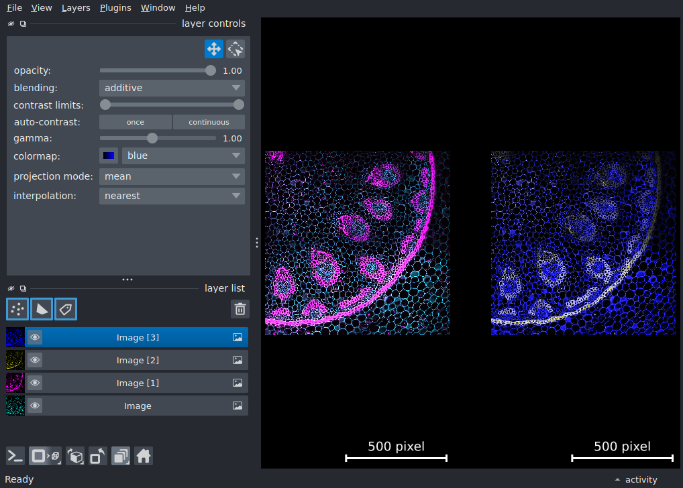683x488 pixels.
Task: Click auto-contrast once button
Action: (136, 122)
